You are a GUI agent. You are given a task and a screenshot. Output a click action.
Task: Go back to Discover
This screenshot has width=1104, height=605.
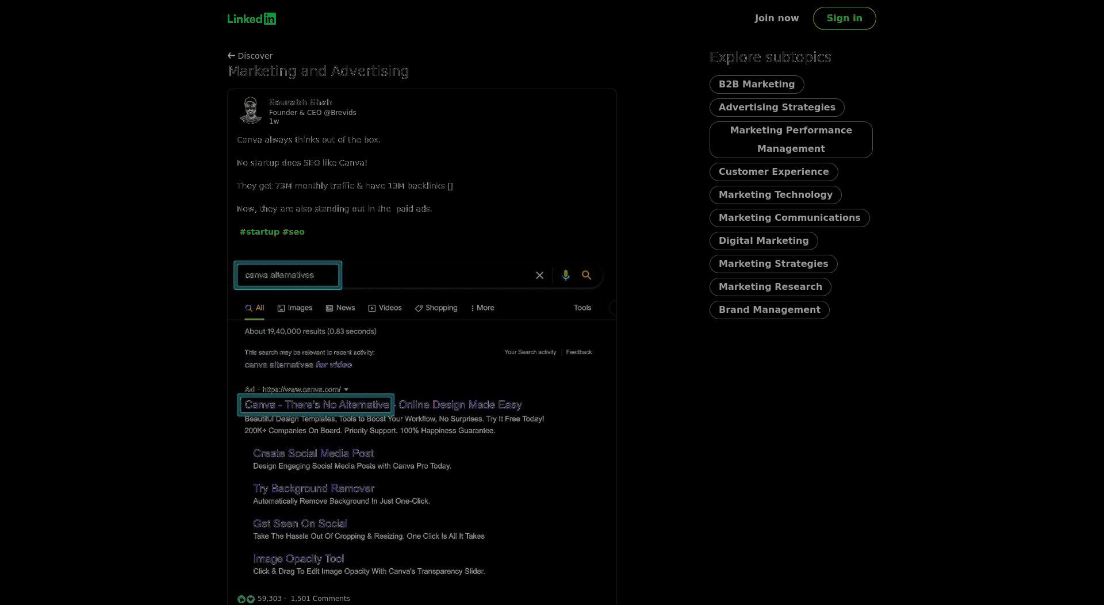click(250, 56)
